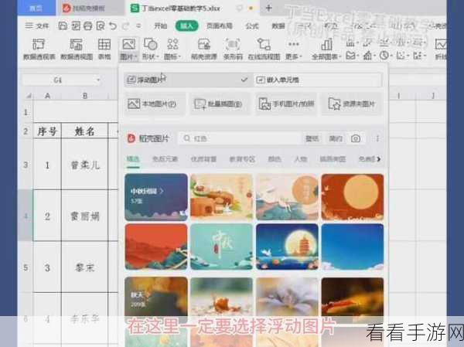
Task: Click Batch Insert Pictures (批量插图)
Action: [220, 104]
